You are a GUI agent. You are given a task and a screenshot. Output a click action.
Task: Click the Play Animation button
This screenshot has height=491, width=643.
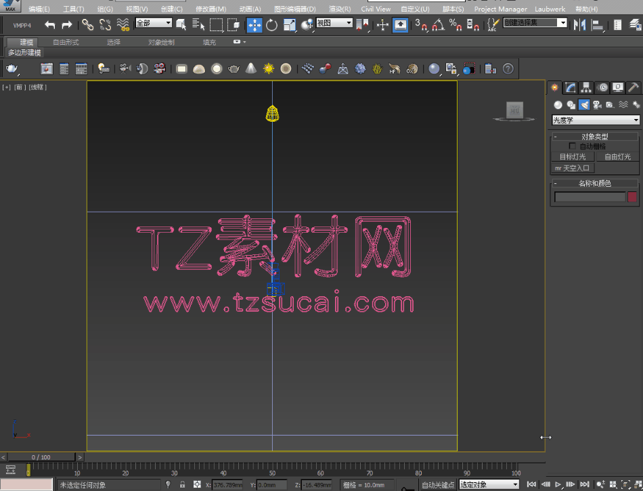558,484
